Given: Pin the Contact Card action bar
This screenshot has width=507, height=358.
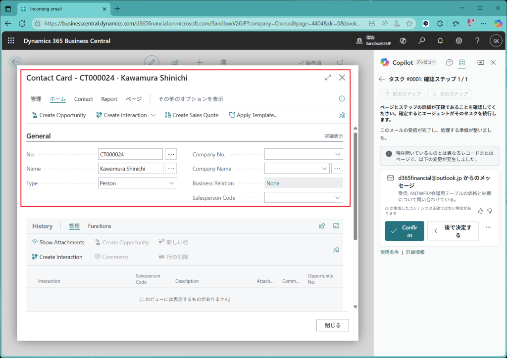Looking at the screenshot, I should [x=342, y=115].
